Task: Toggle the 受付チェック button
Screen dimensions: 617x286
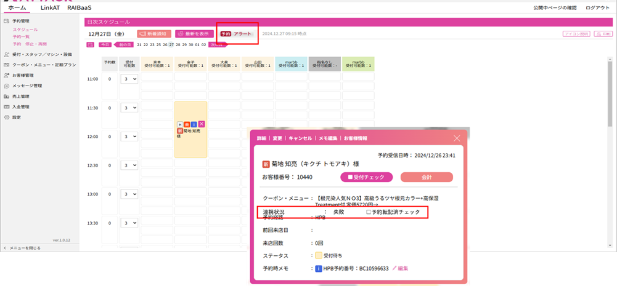Action: coord(366,177)
